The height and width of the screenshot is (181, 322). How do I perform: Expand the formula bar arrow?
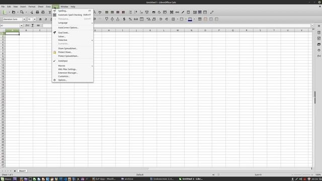[312, 26]
